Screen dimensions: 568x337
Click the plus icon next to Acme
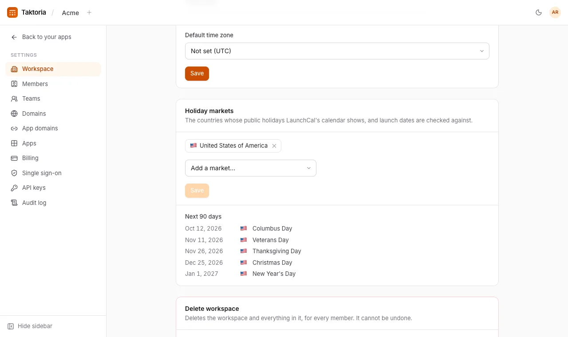coord(89,12)
